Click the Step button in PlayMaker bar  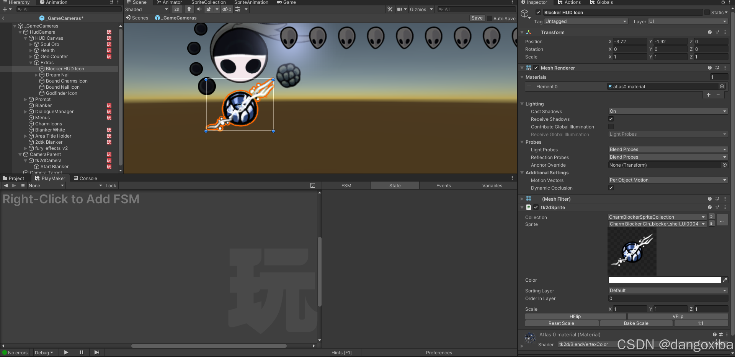click(96, 352)
